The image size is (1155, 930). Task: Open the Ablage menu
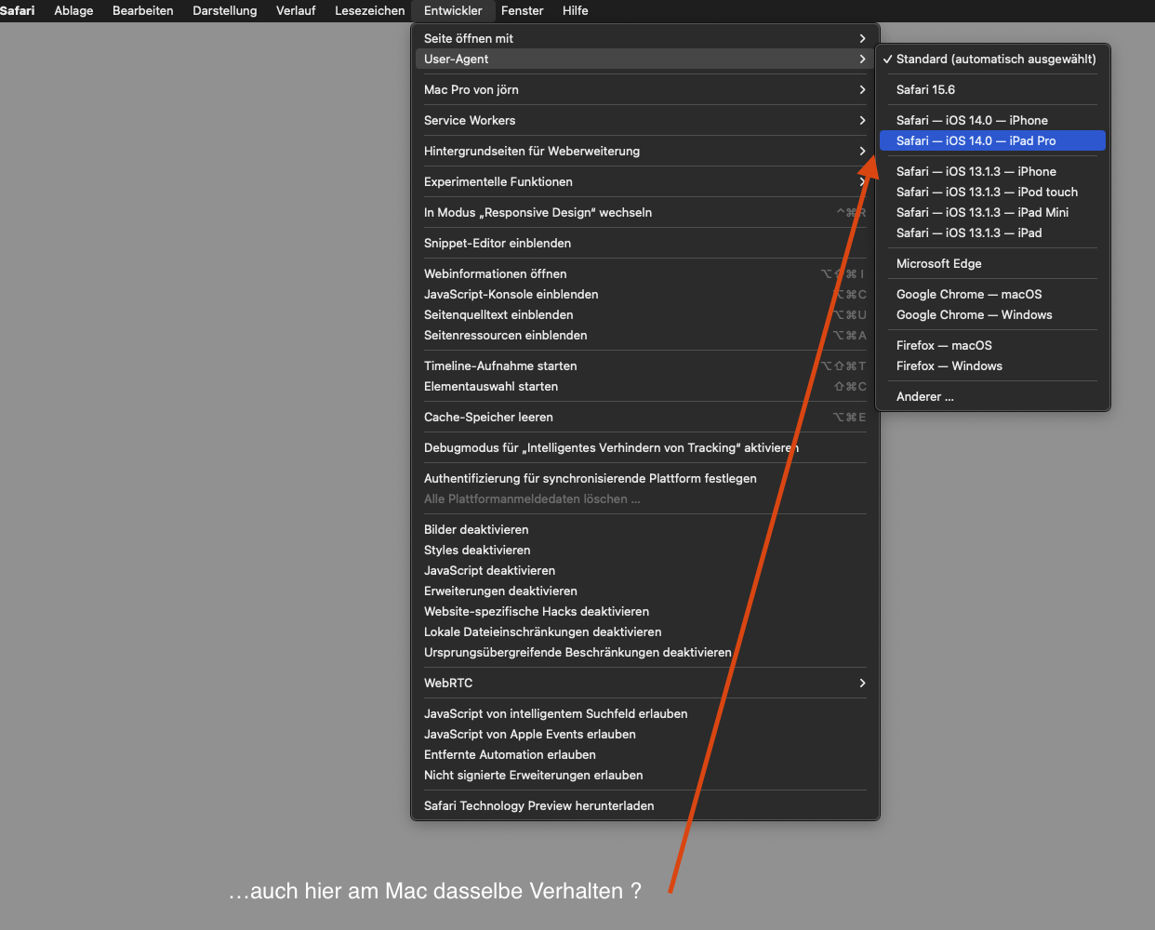[x=73, y=10]
